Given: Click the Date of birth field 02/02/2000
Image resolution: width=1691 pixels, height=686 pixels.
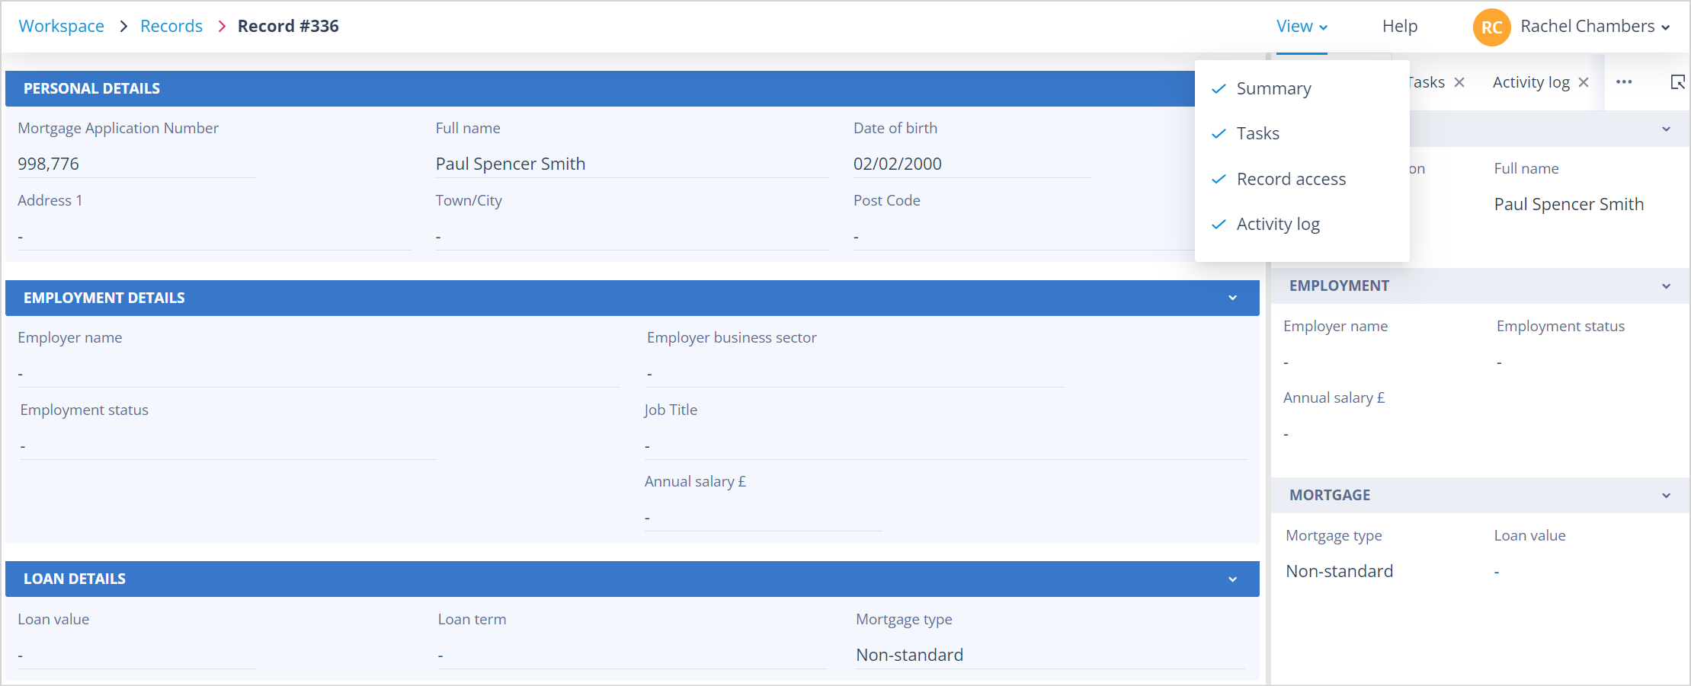Looking at the screenshot, I should tap(972, 164).
